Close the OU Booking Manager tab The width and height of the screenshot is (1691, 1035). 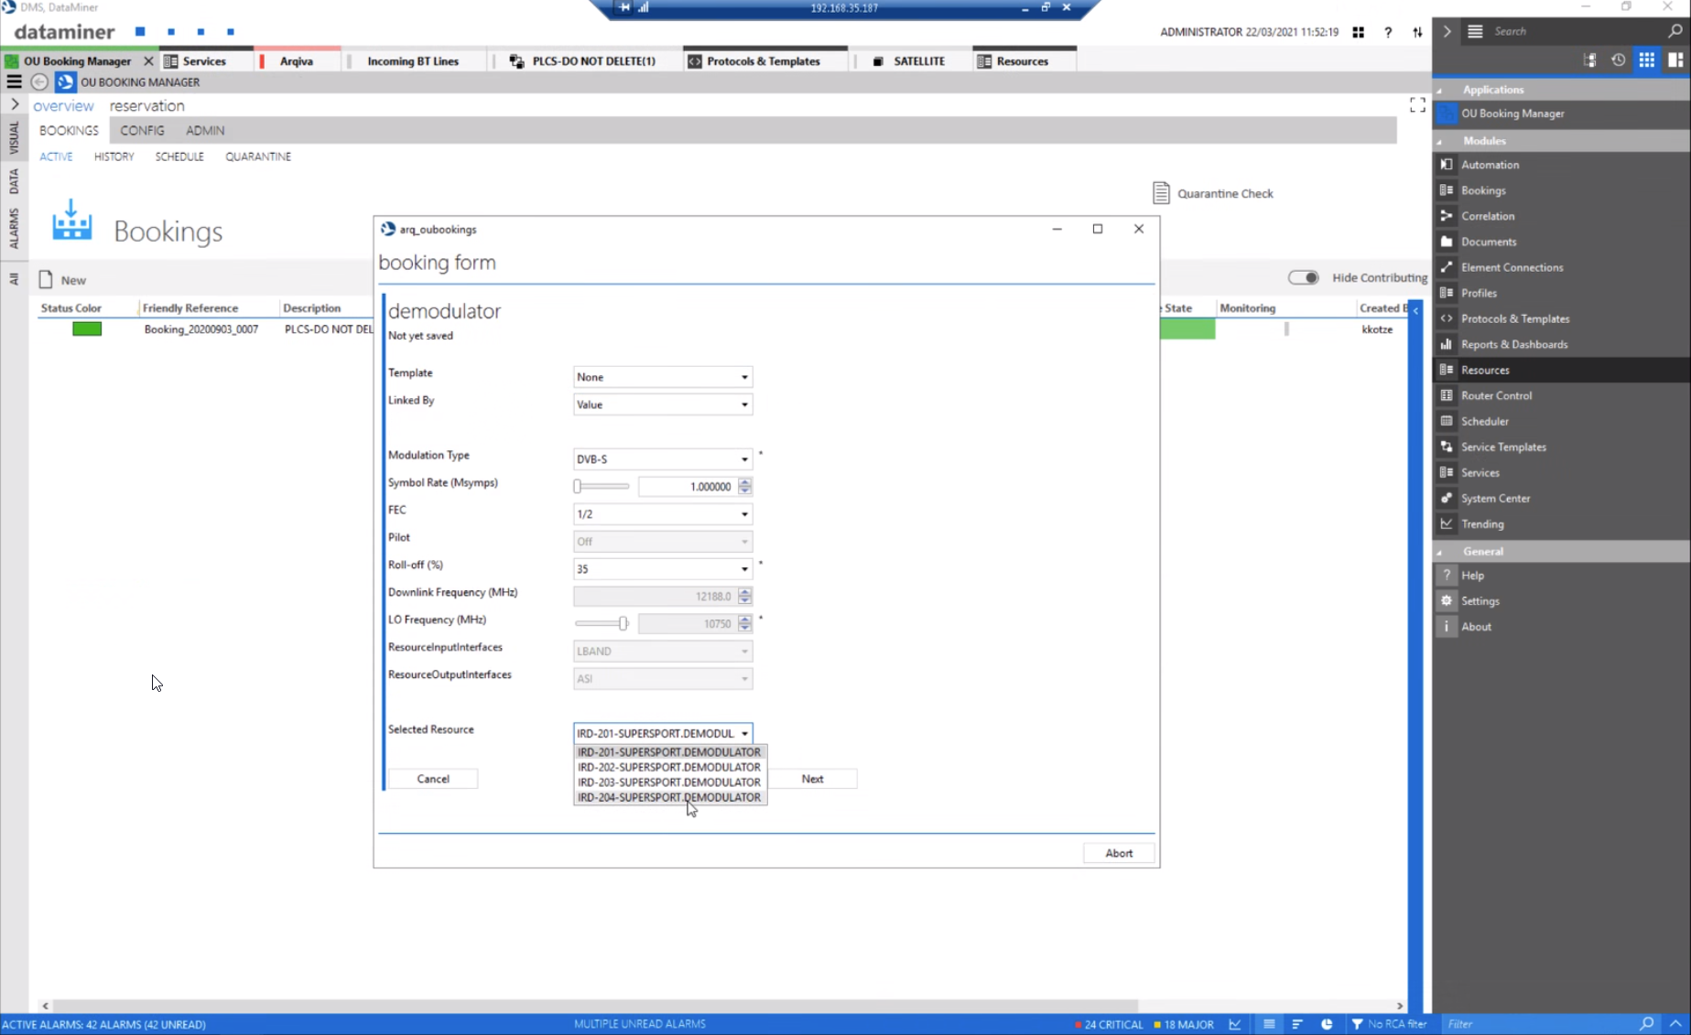point(148,61)
